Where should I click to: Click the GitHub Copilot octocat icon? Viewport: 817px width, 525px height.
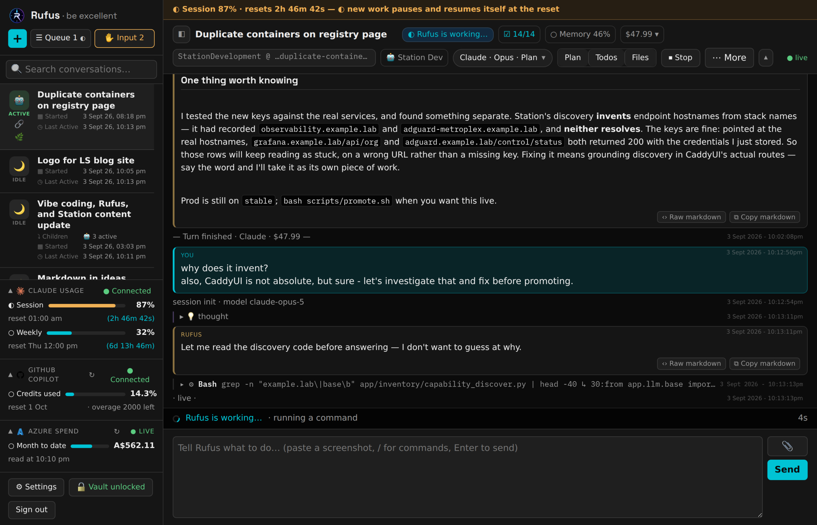click(x=20, y=375)
